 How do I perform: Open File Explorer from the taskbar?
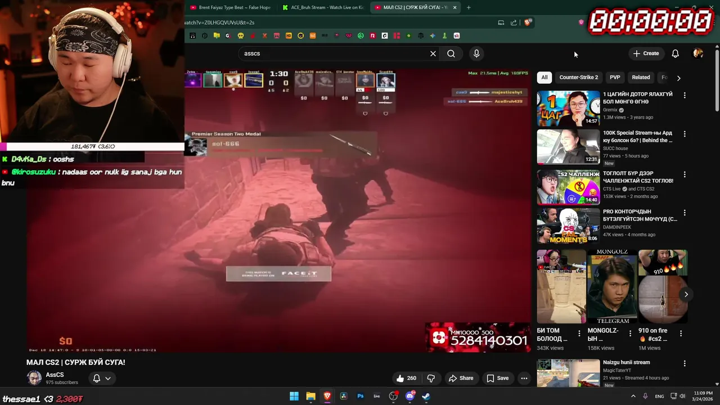coord(310,396)
